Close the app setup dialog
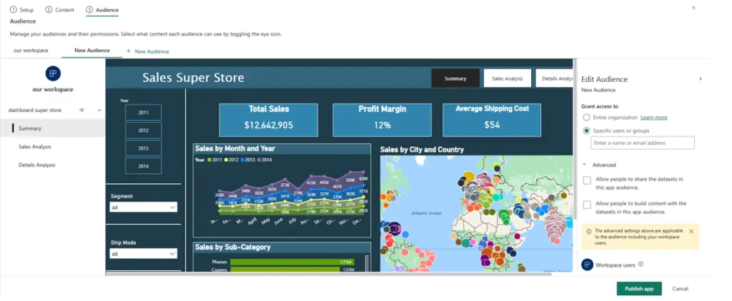Image resolution: width=732 pixels, height=301 pixels. 693,7
